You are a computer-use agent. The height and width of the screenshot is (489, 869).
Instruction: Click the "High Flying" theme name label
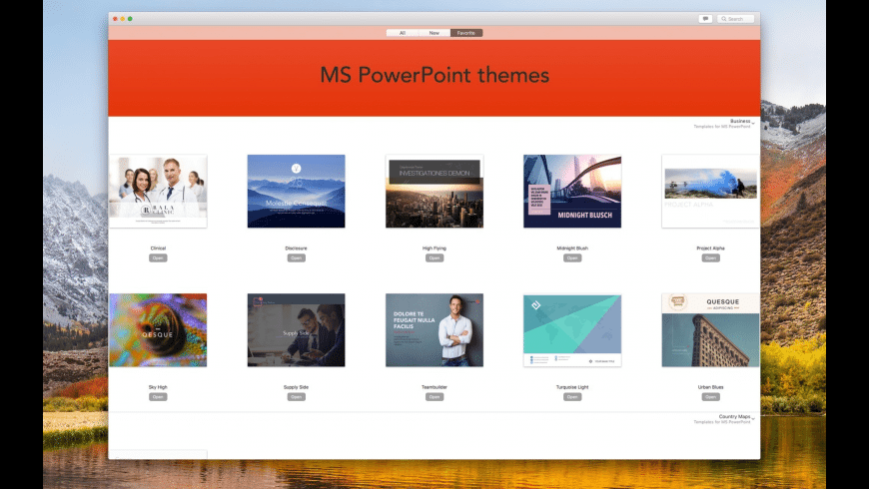[434, 248]
